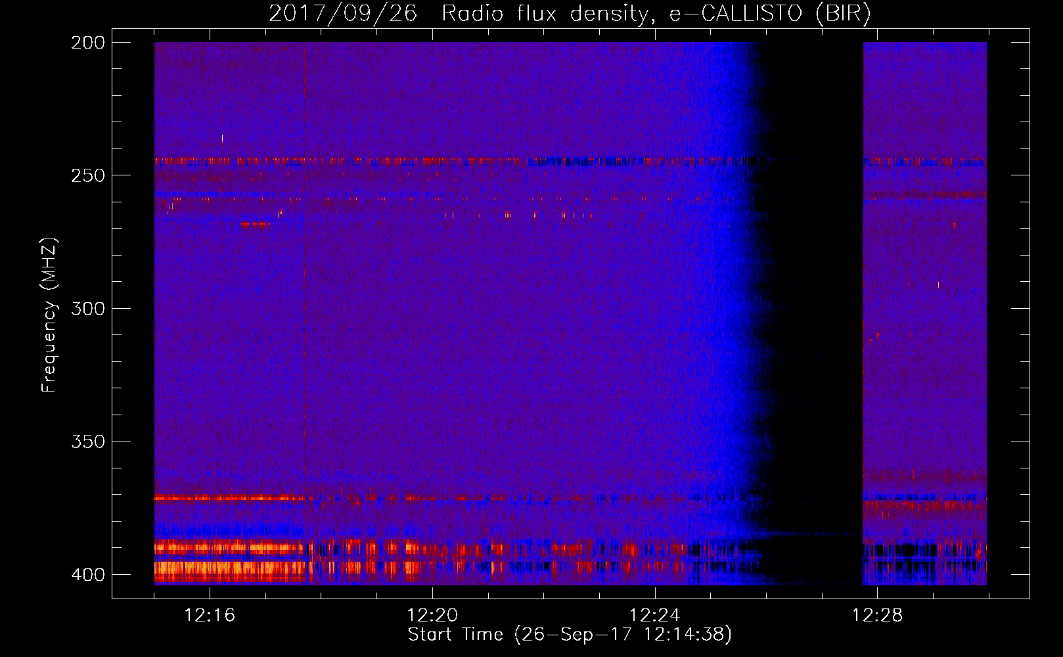Screen dimensions: 1063x657
Task: Click the 350 frequency tick label
Action: pyautogui.click(x=87, y=441)
